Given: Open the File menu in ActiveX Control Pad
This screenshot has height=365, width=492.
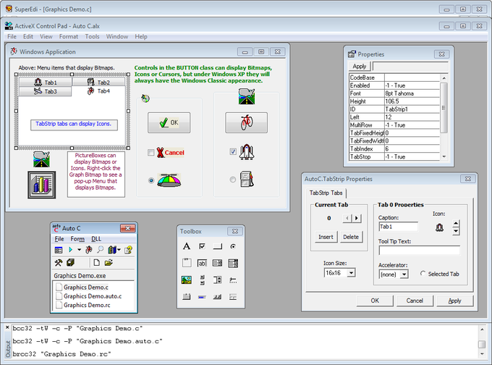Looking at the screenshot, I should point(12,36).
